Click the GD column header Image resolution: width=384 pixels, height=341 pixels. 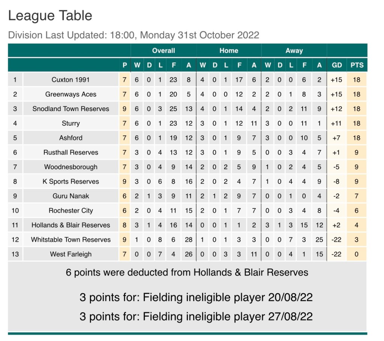pyautogui.click(x=337, y=65)
